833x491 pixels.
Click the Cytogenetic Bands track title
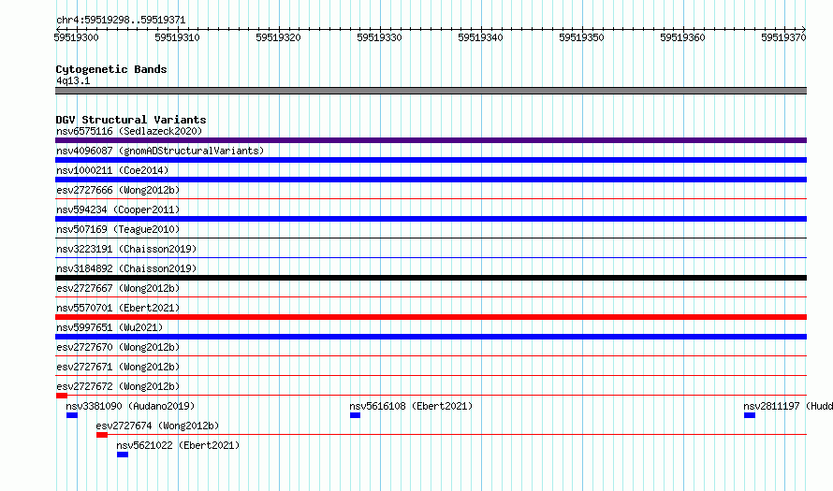click(111, 69)
